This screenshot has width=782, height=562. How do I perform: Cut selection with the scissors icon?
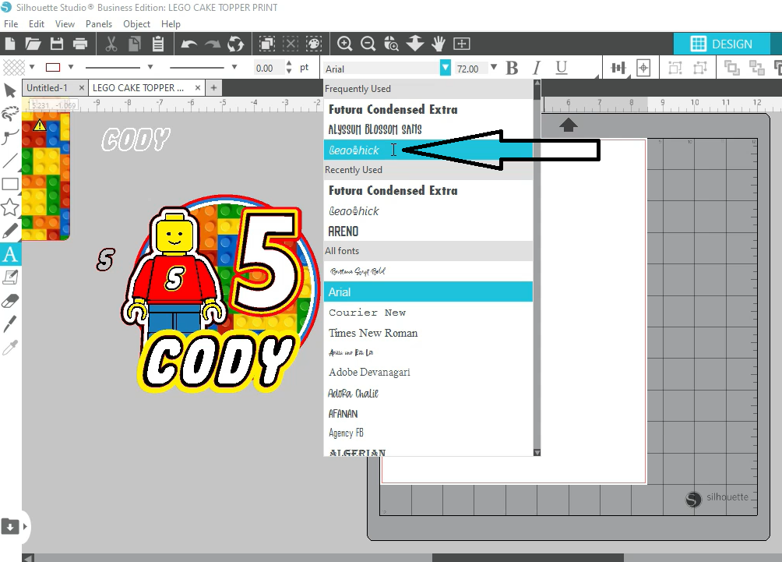point(111,44)
